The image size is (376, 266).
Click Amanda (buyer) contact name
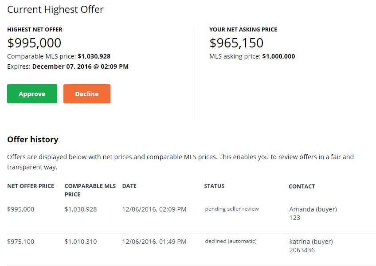pyautogui.click(x=313, y=209)
